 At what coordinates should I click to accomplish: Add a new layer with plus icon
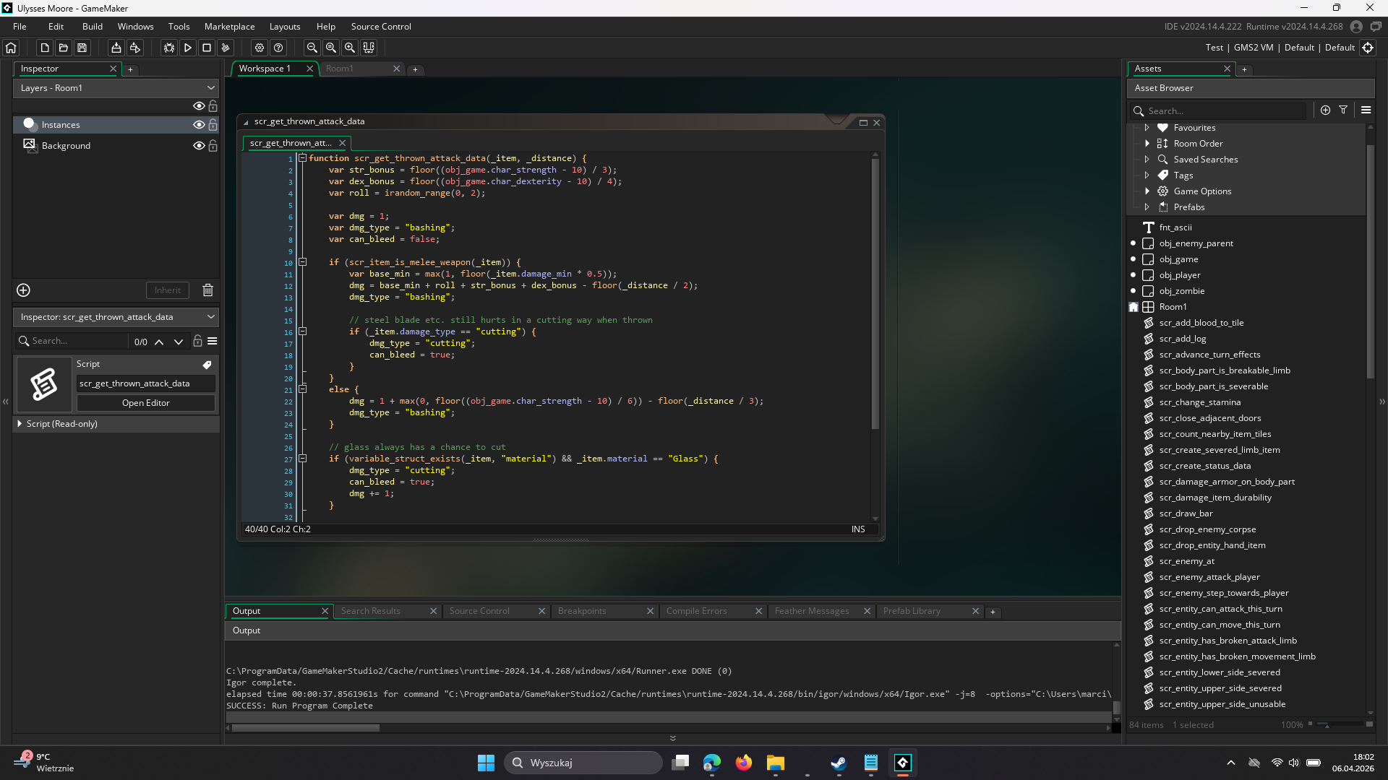pos(23,290)
